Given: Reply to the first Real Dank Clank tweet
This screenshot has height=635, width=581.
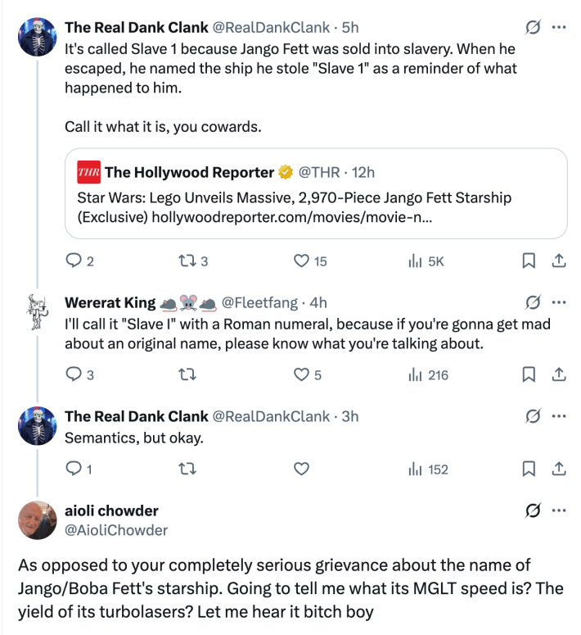Looking at the screenshot, I should 74,261.
